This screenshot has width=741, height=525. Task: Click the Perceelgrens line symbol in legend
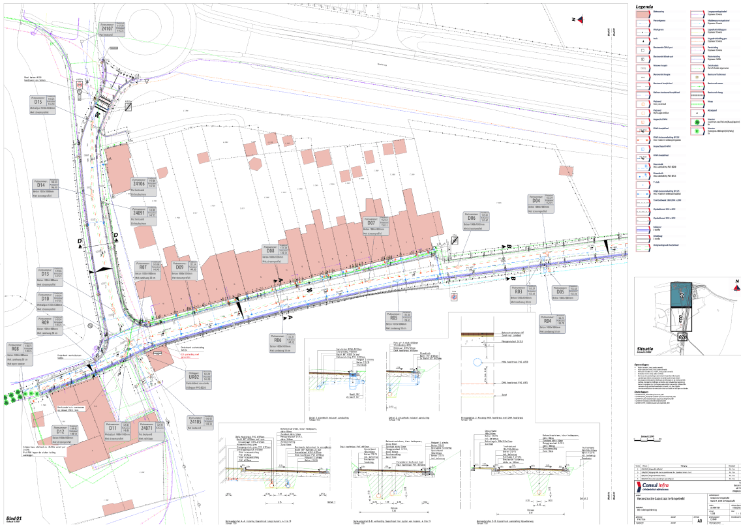click(x=643, y=22)
